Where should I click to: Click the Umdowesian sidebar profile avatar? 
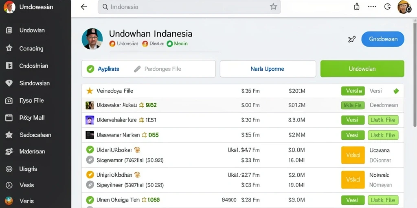point(9,7)
